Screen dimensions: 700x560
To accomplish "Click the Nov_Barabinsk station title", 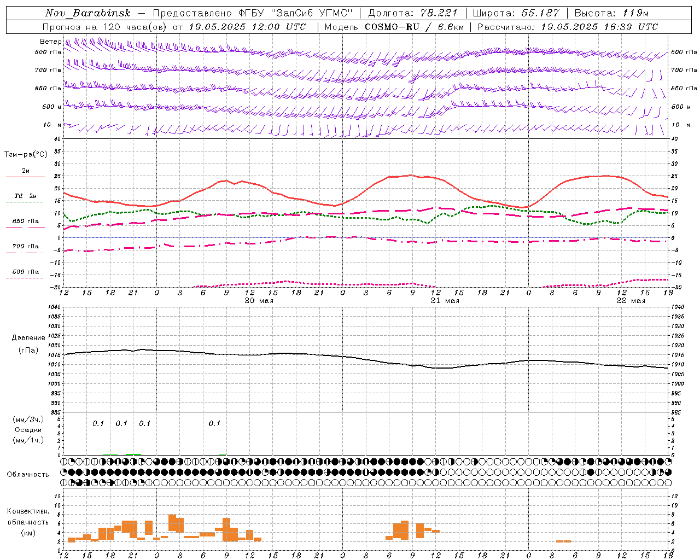I will pos(87,13).
